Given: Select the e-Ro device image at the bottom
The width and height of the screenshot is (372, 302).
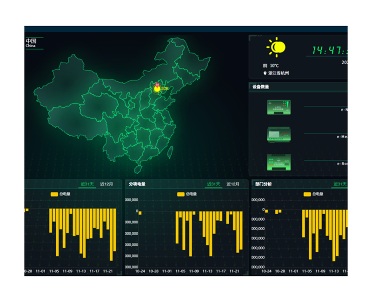Looking at the screenshot, I should coord(279,162).
